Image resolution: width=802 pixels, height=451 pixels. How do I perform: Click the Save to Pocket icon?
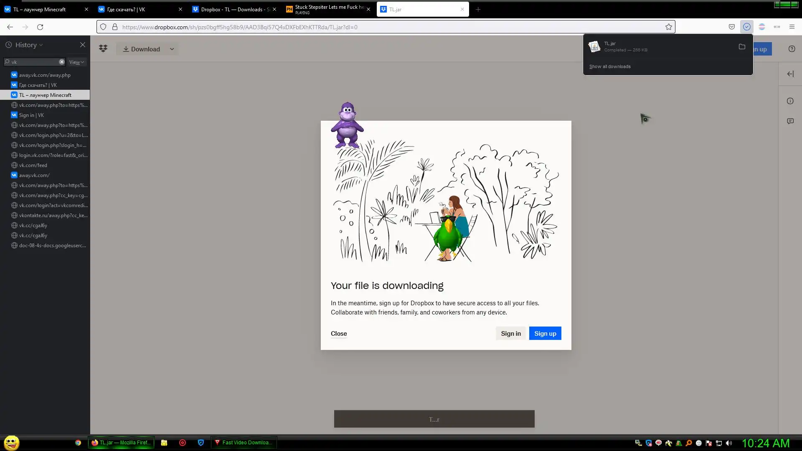[732, 27]
